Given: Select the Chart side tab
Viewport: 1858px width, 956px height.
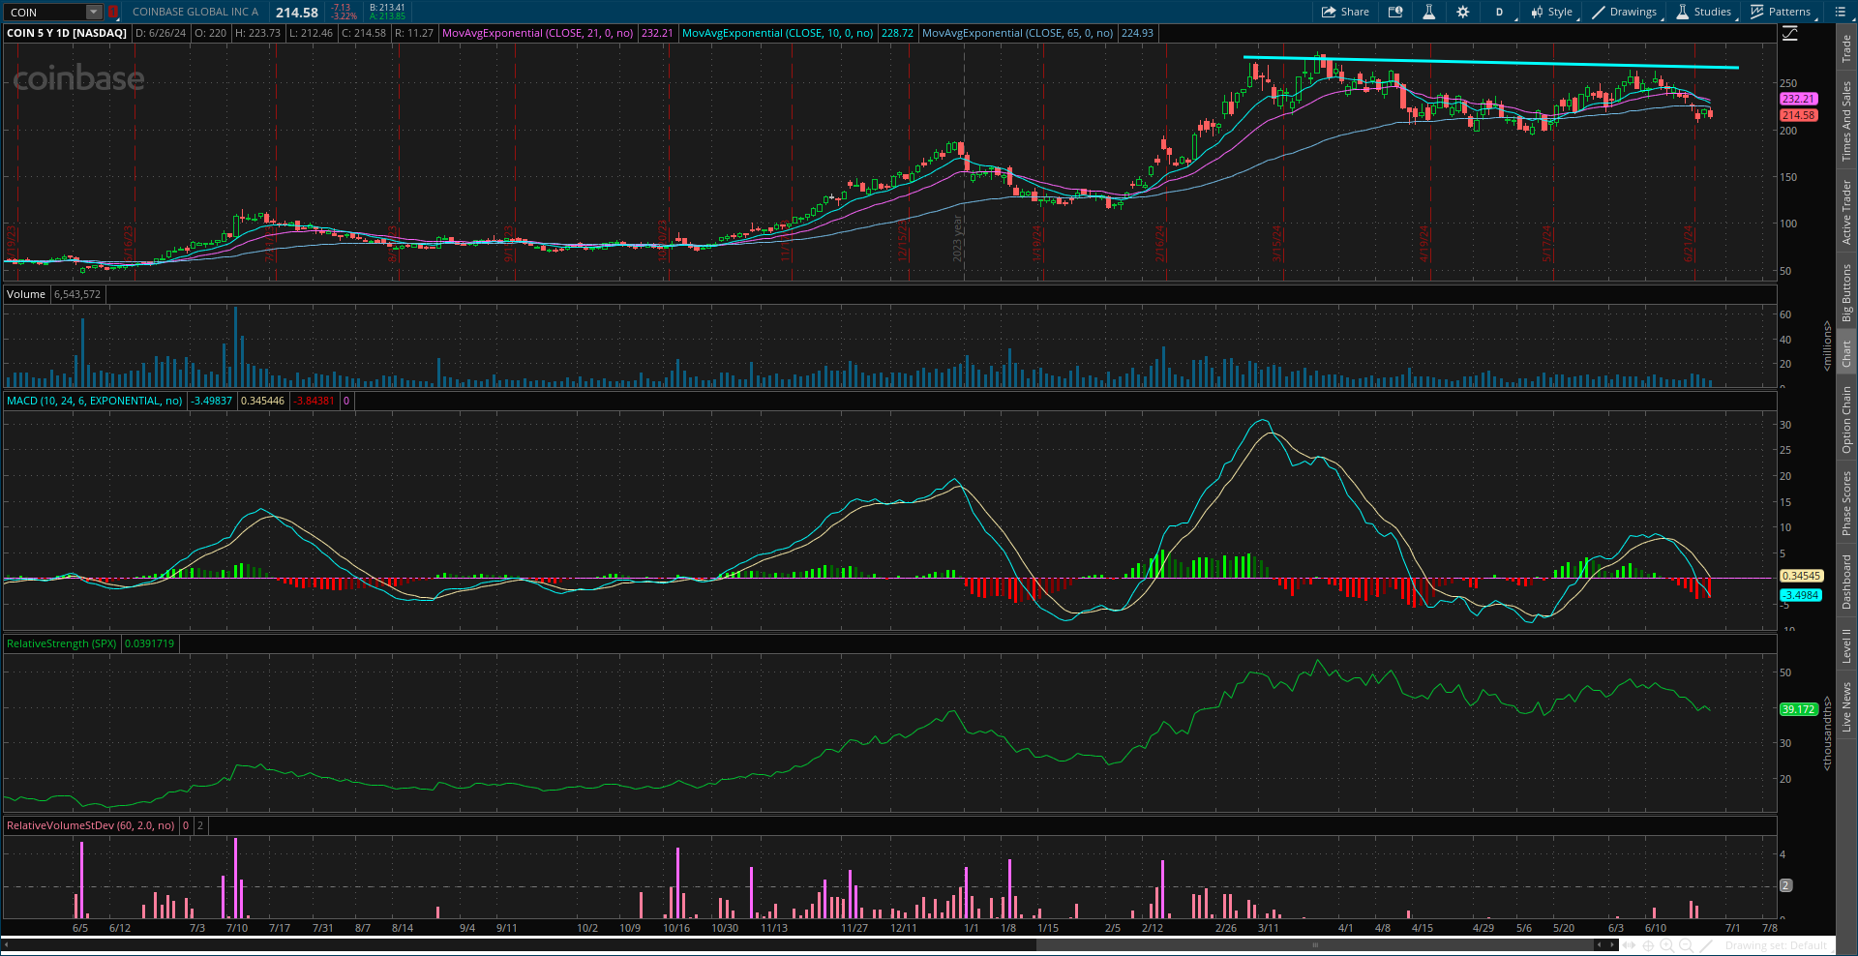Looking at the screenshot, I should (1846, 353).
